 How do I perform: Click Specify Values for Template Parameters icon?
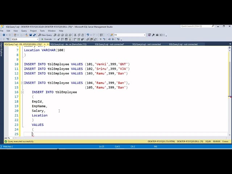118,39
